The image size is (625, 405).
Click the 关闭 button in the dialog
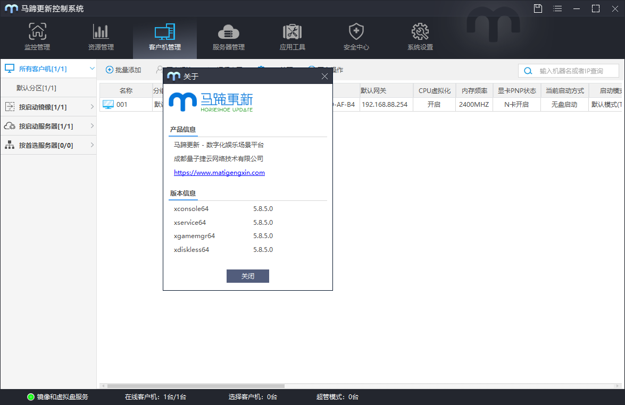[x=247, y=276]
